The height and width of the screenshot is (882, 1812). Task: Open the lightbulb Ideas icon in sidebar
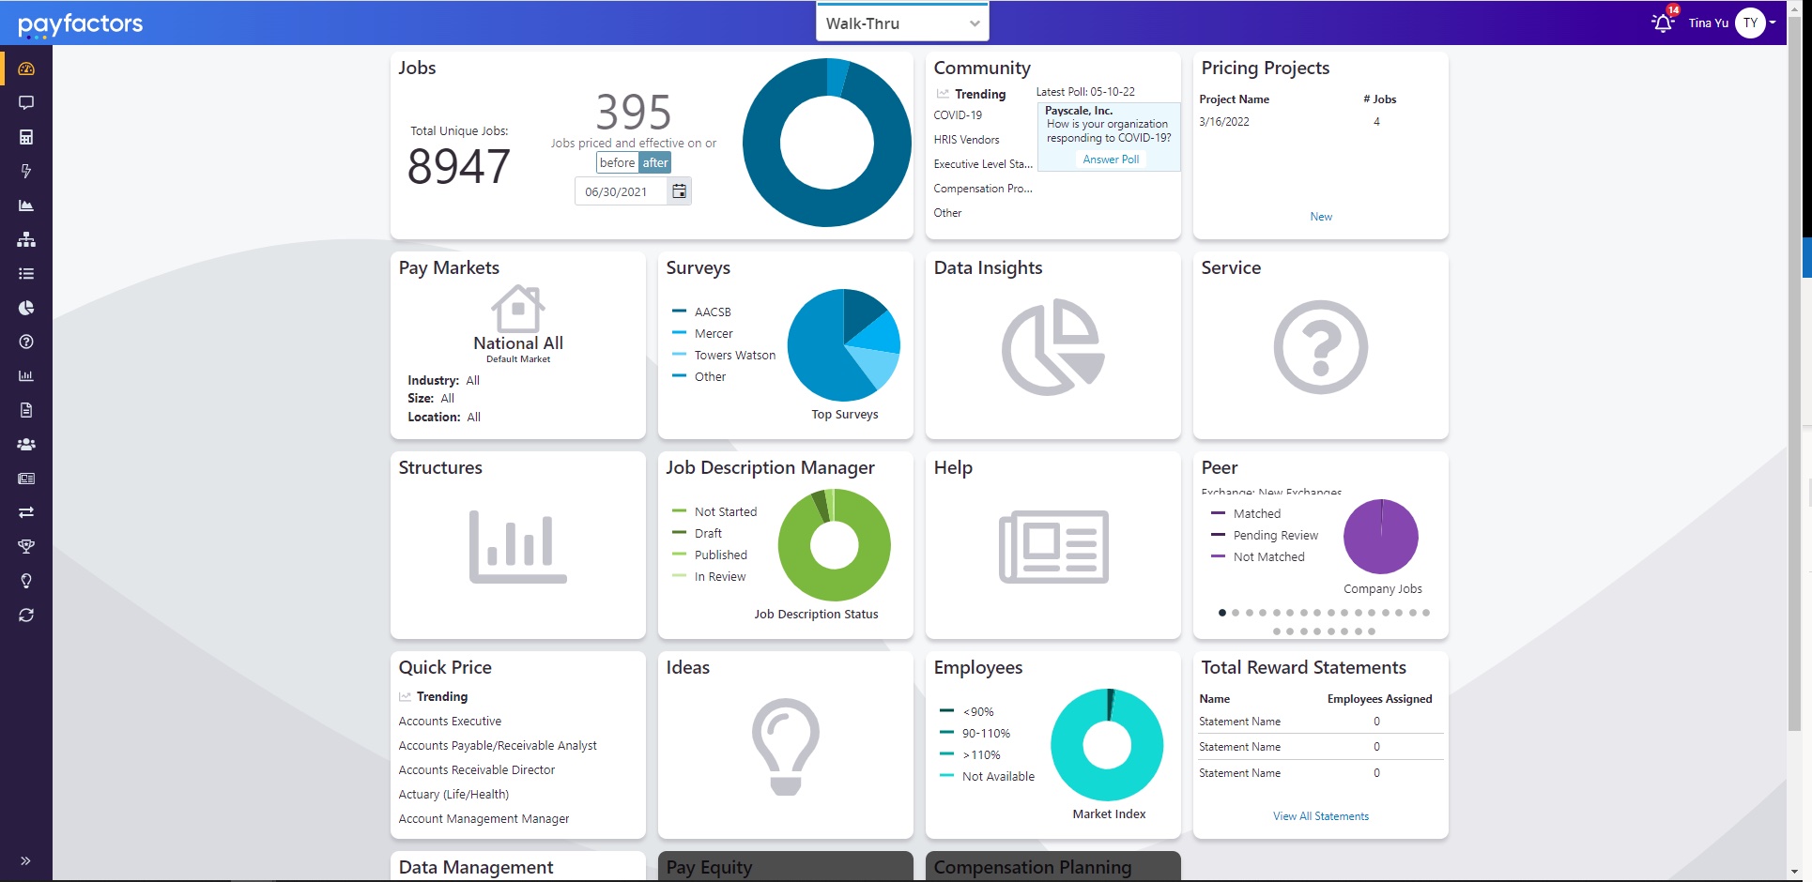coord(26,580)
